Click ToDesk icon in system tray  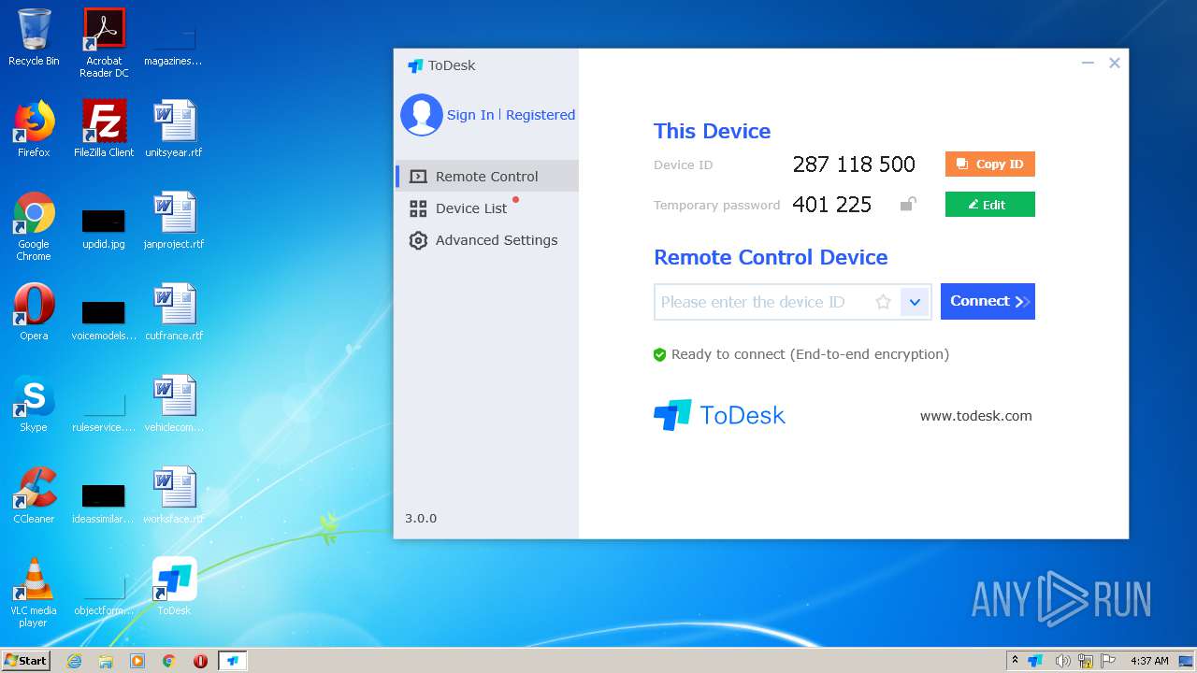[x=1035, y=661]
